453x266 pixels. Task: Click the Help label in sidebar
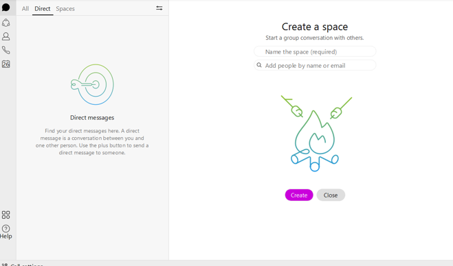tap(5, 237)
